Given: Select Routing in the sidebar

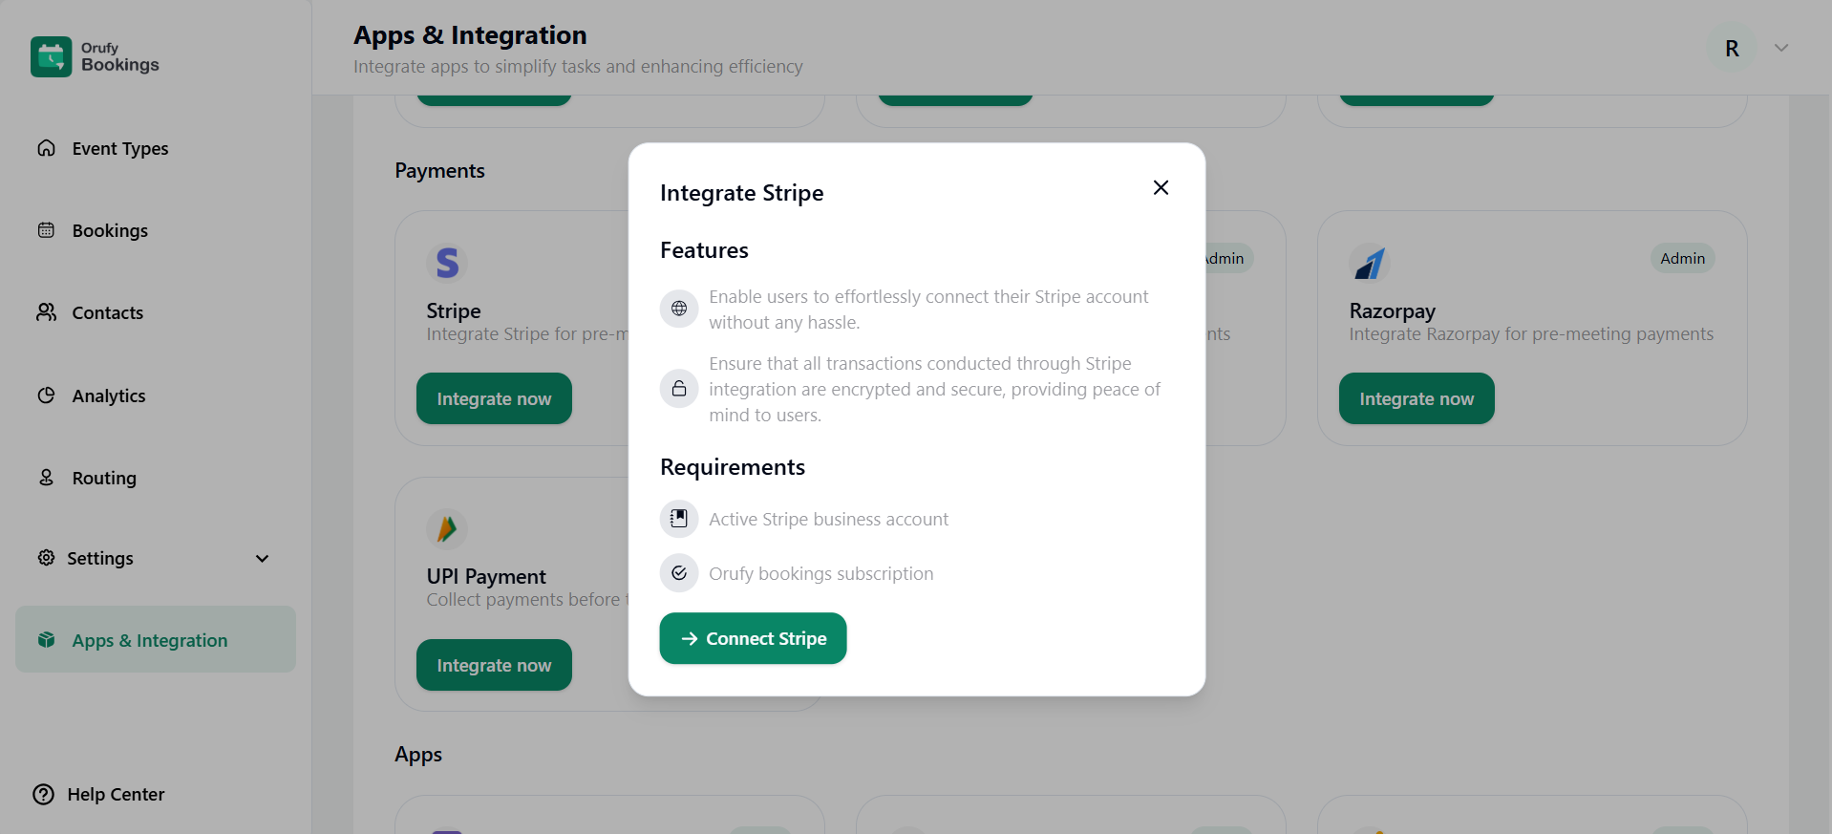Looking at the screenshot, I should coord(104,479).
